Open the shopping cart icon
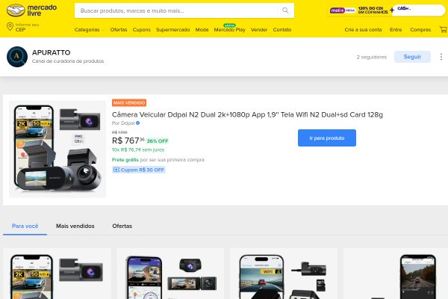The width and height of the screenshot is (448, 299). (443, 29)
